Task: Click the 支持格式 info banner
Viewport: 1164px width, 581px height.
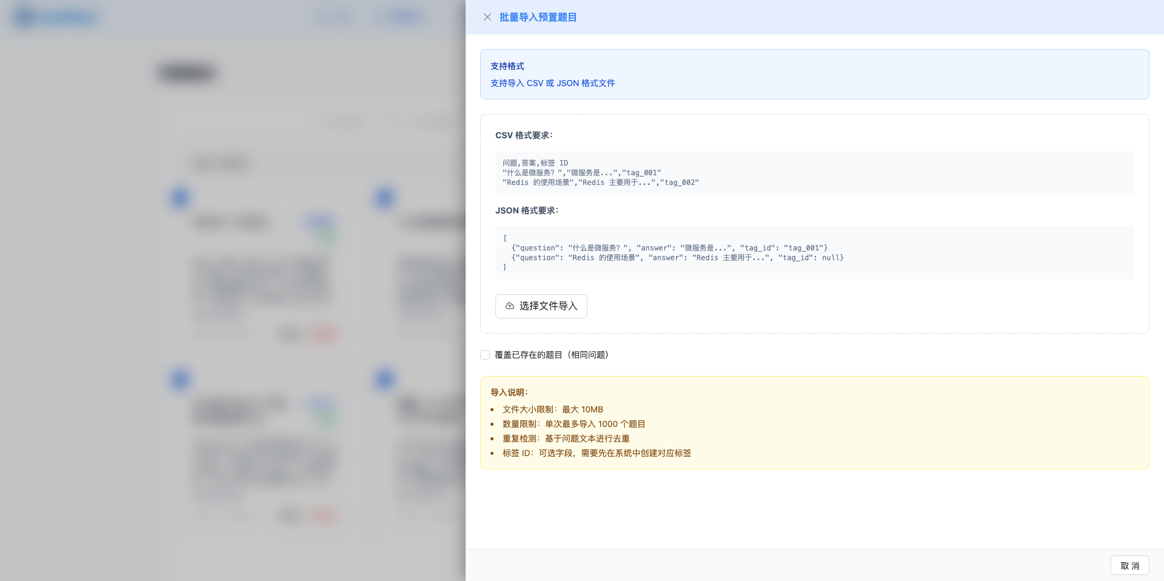Action: 814,74
